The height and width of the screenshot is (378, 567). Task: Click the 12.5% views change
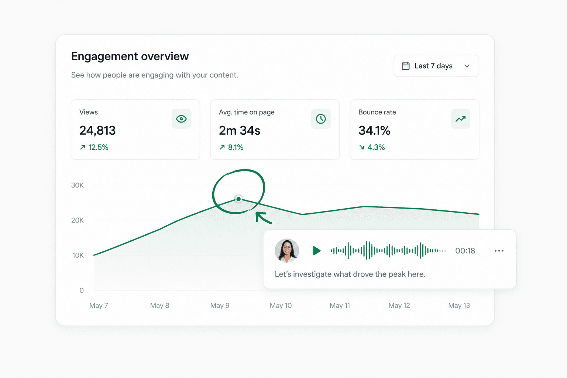pos(98,147)
